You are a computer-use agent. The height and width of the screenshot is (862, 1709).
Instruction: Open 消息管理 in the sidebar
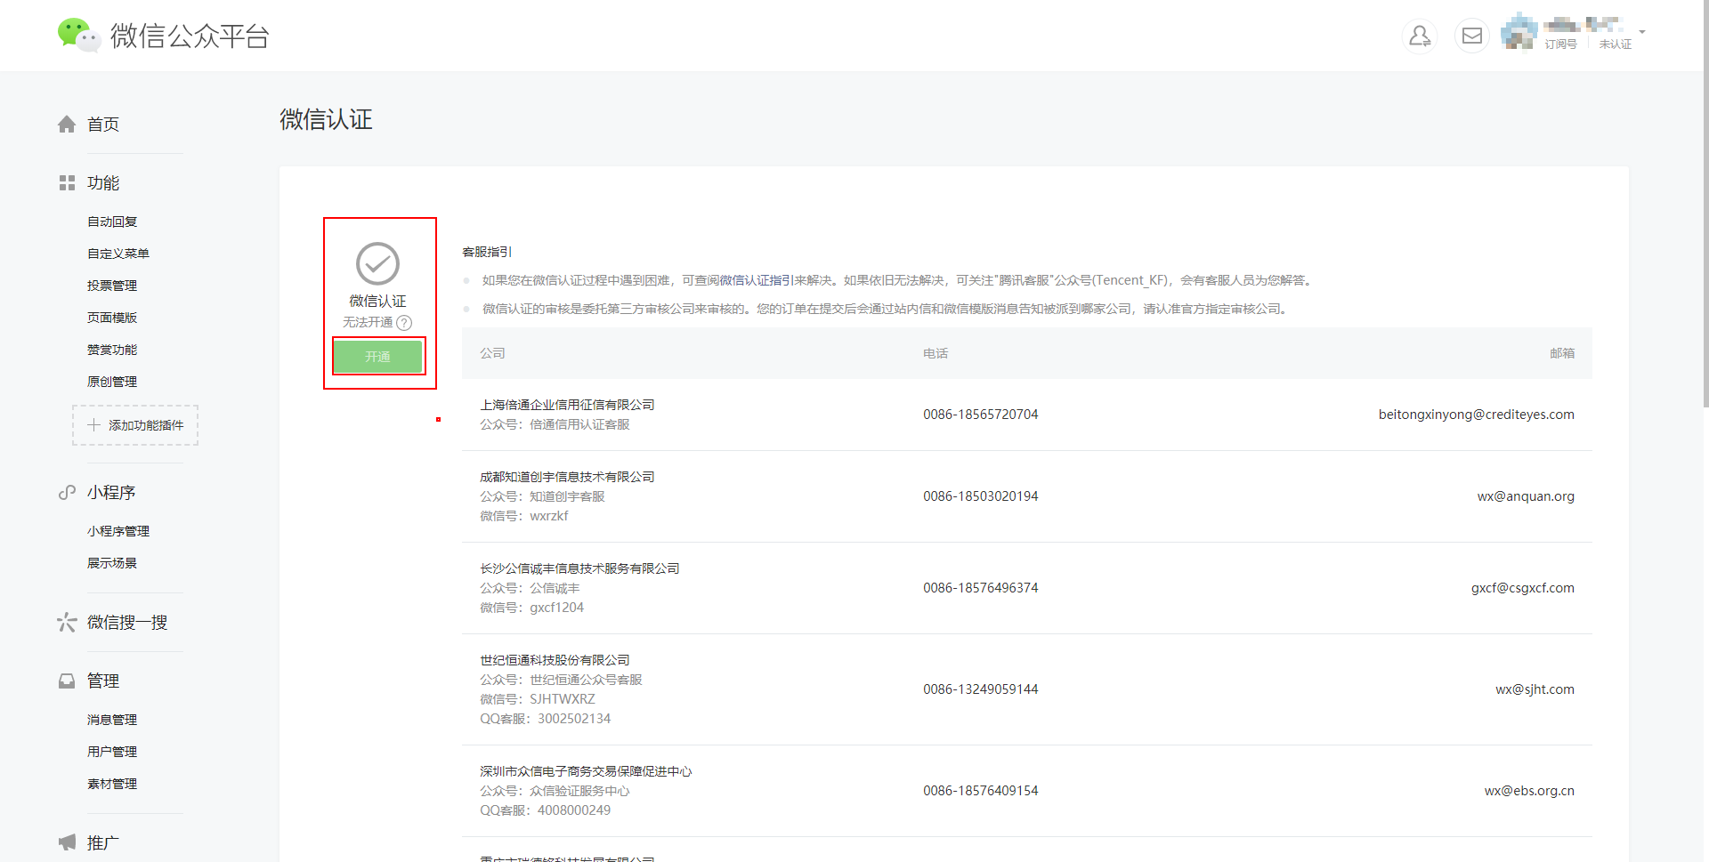tap(112, 720)
